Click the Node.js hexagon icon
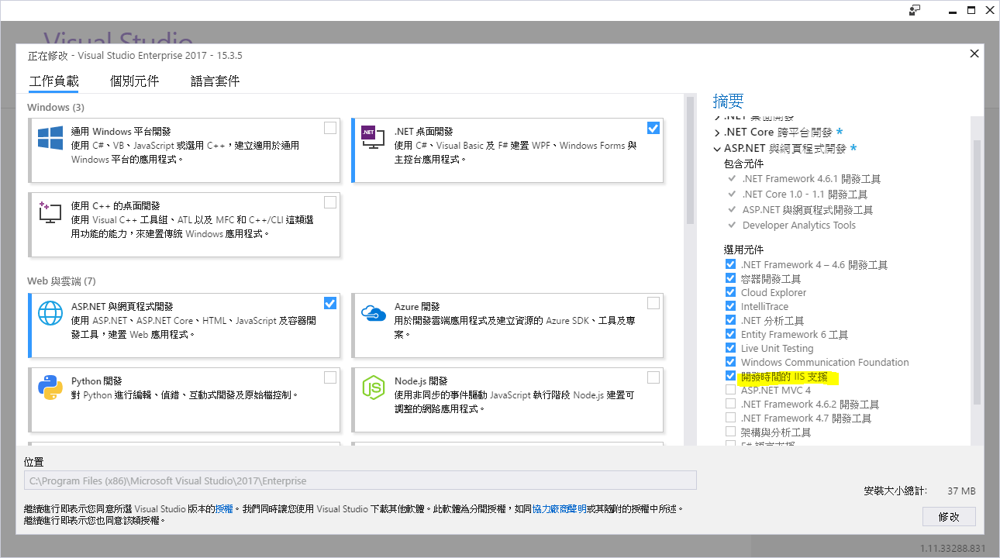The height and width of the screenshot is (558, 1000). (x=374, y=387)
